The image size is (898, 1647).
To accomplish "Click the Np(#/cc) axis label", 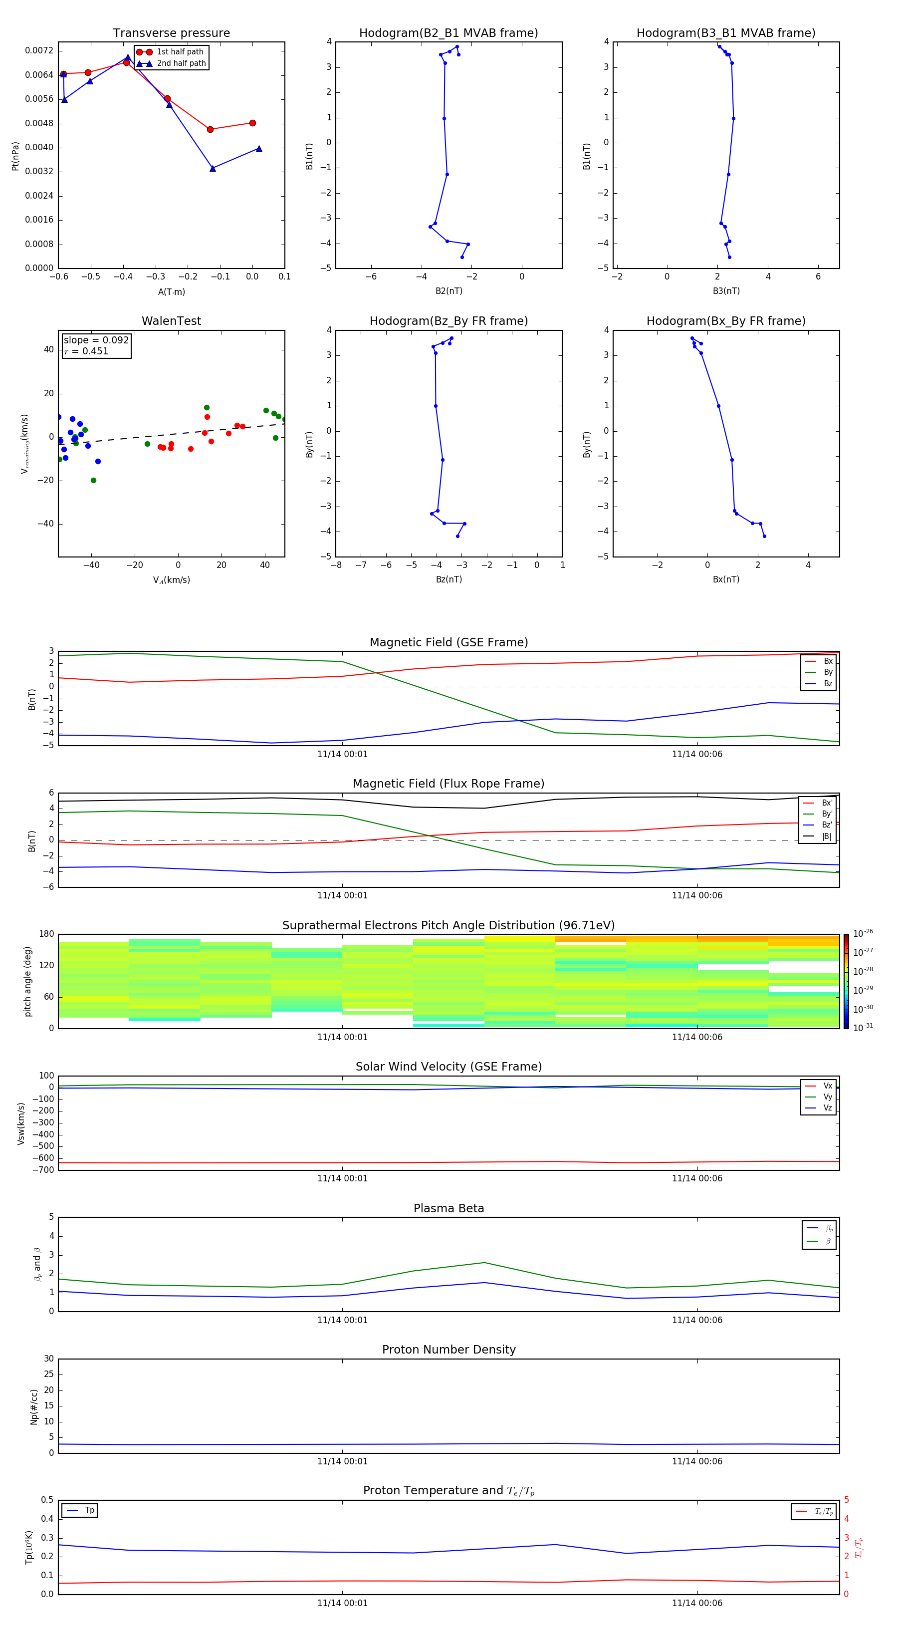I will [x=34, y=1406].
